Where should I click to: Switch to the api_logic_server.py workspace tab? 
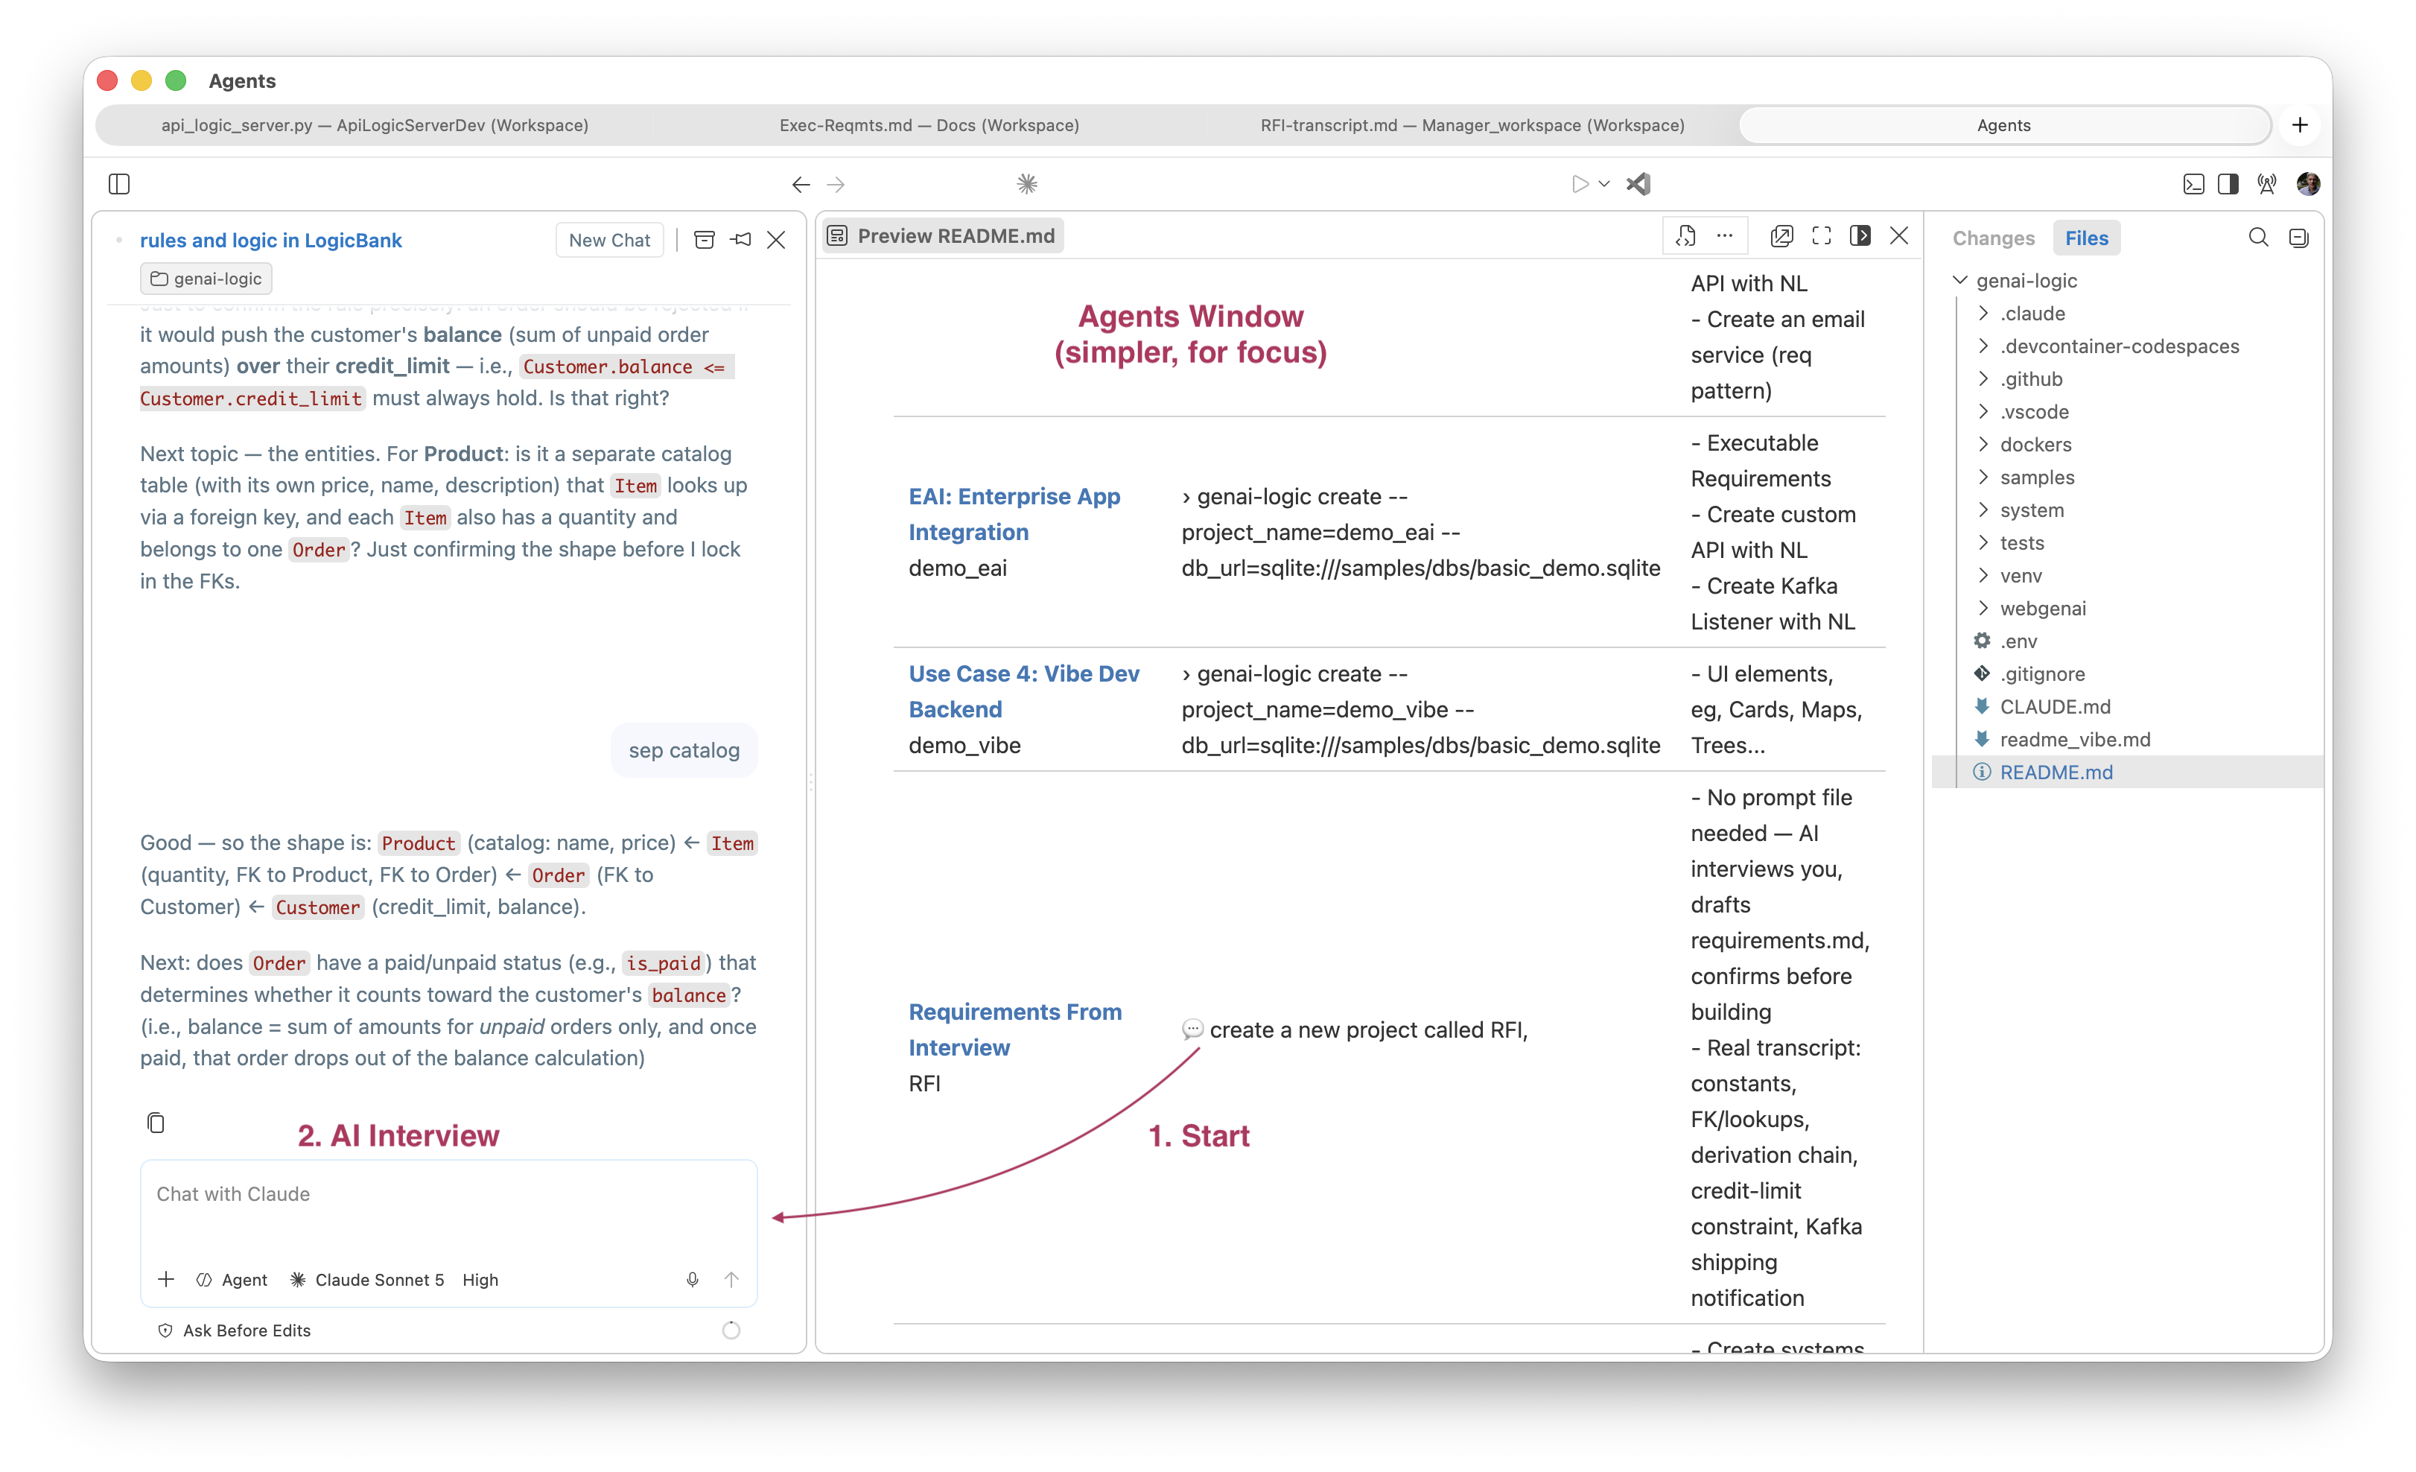375,126
